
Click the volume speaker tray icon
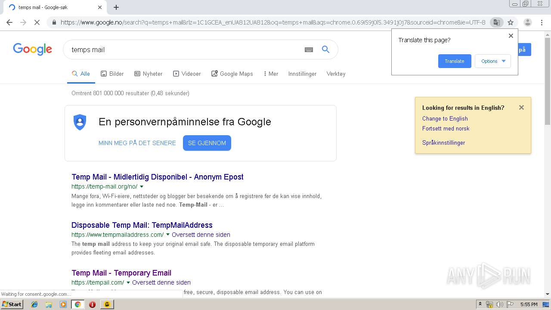[499, 304]
